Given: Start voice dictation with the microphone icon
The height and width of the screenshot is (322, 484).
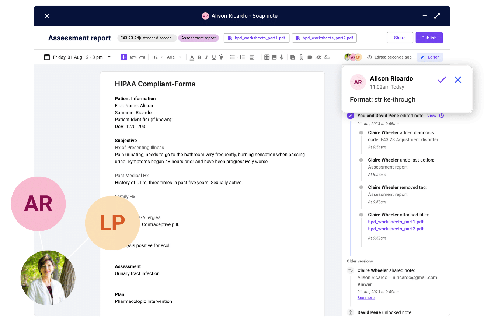Looking at the screenshot, I should [x=281, y=57].
